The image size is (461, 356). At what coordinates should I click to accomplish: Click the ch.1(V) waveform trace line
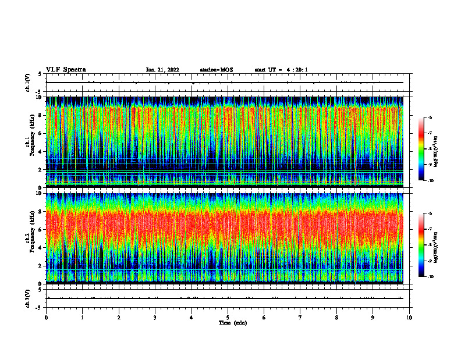[x=225, y=83]
